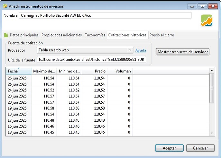
Task: Select the 18 jun 2025 date cell
Action: (x=17, y=114)
